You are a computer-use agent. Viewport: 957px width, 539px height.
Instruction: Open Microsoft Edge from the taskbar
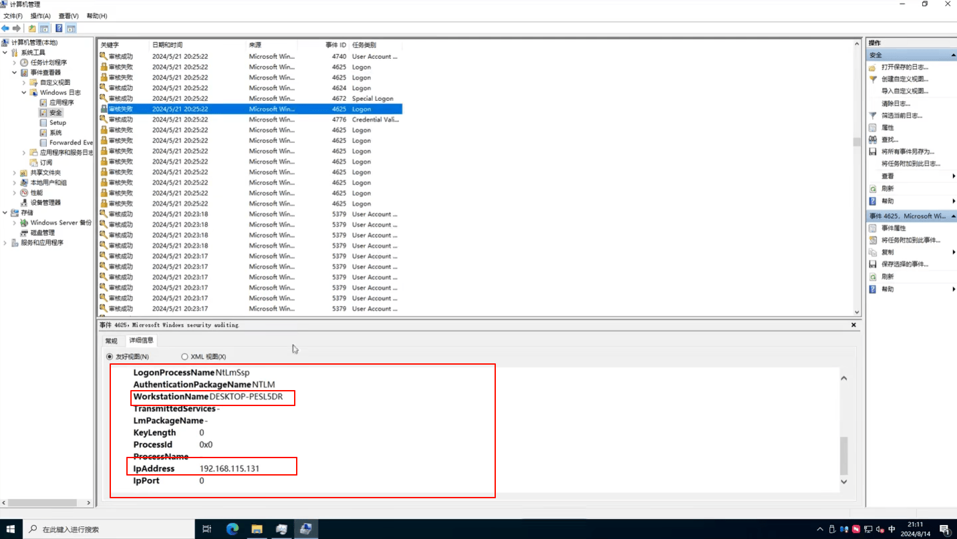[233, 529]
